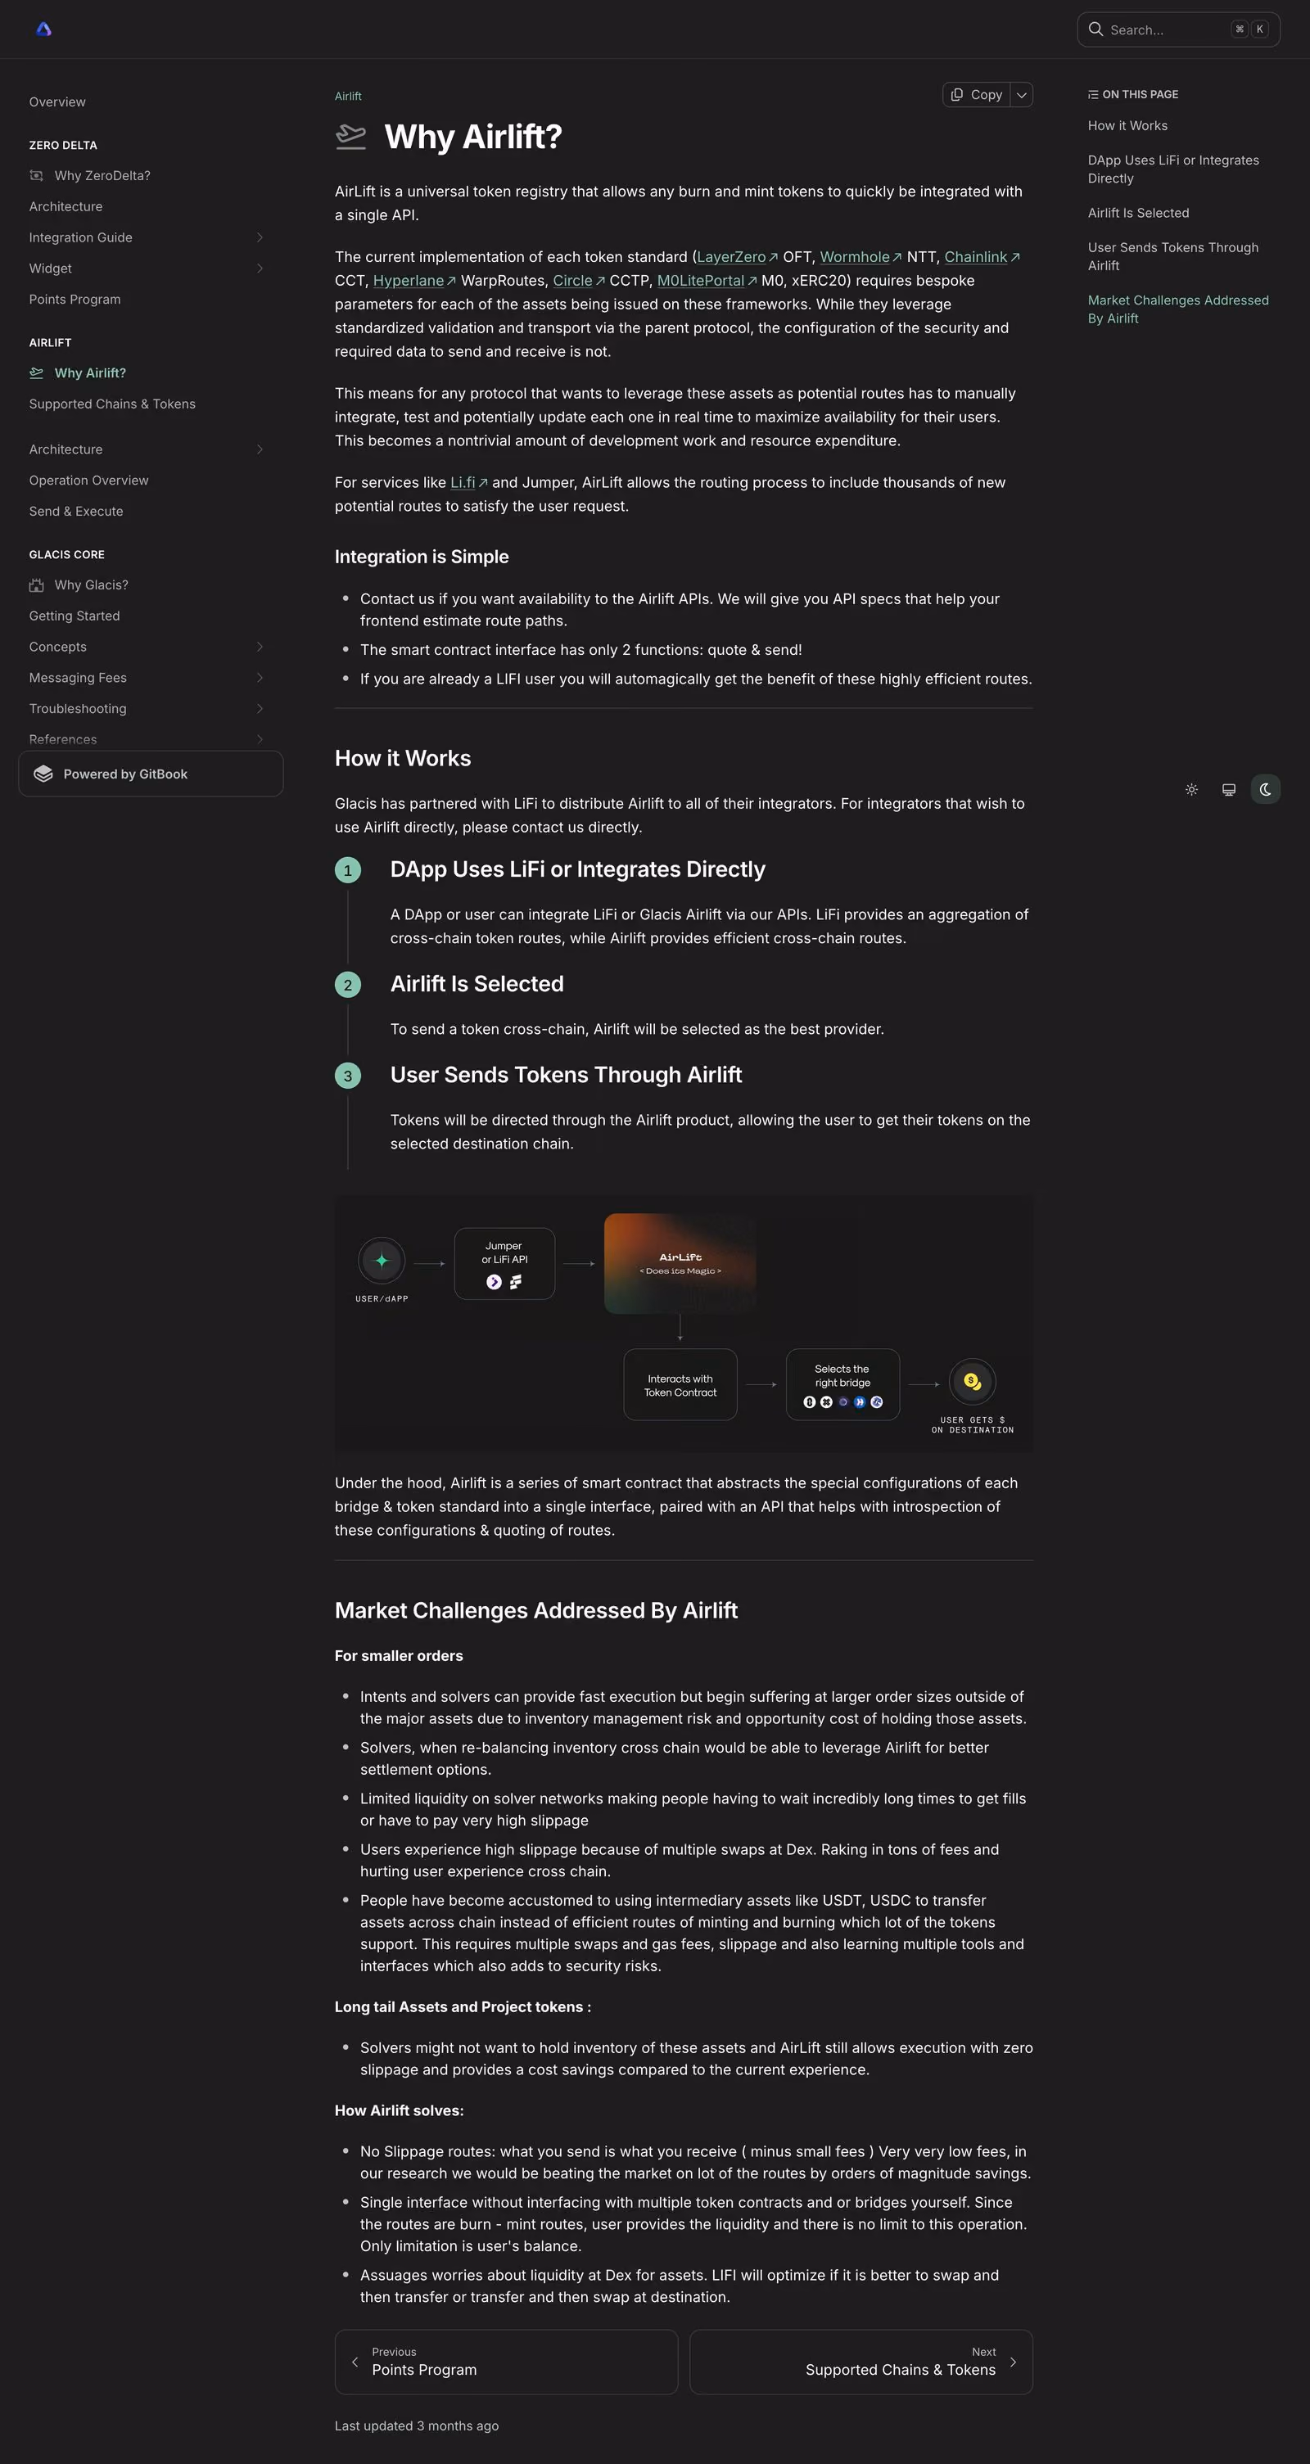1310x2464 pixels.
Task: Switch to light theme sun icon
Action: click(x=1191, y=789)
